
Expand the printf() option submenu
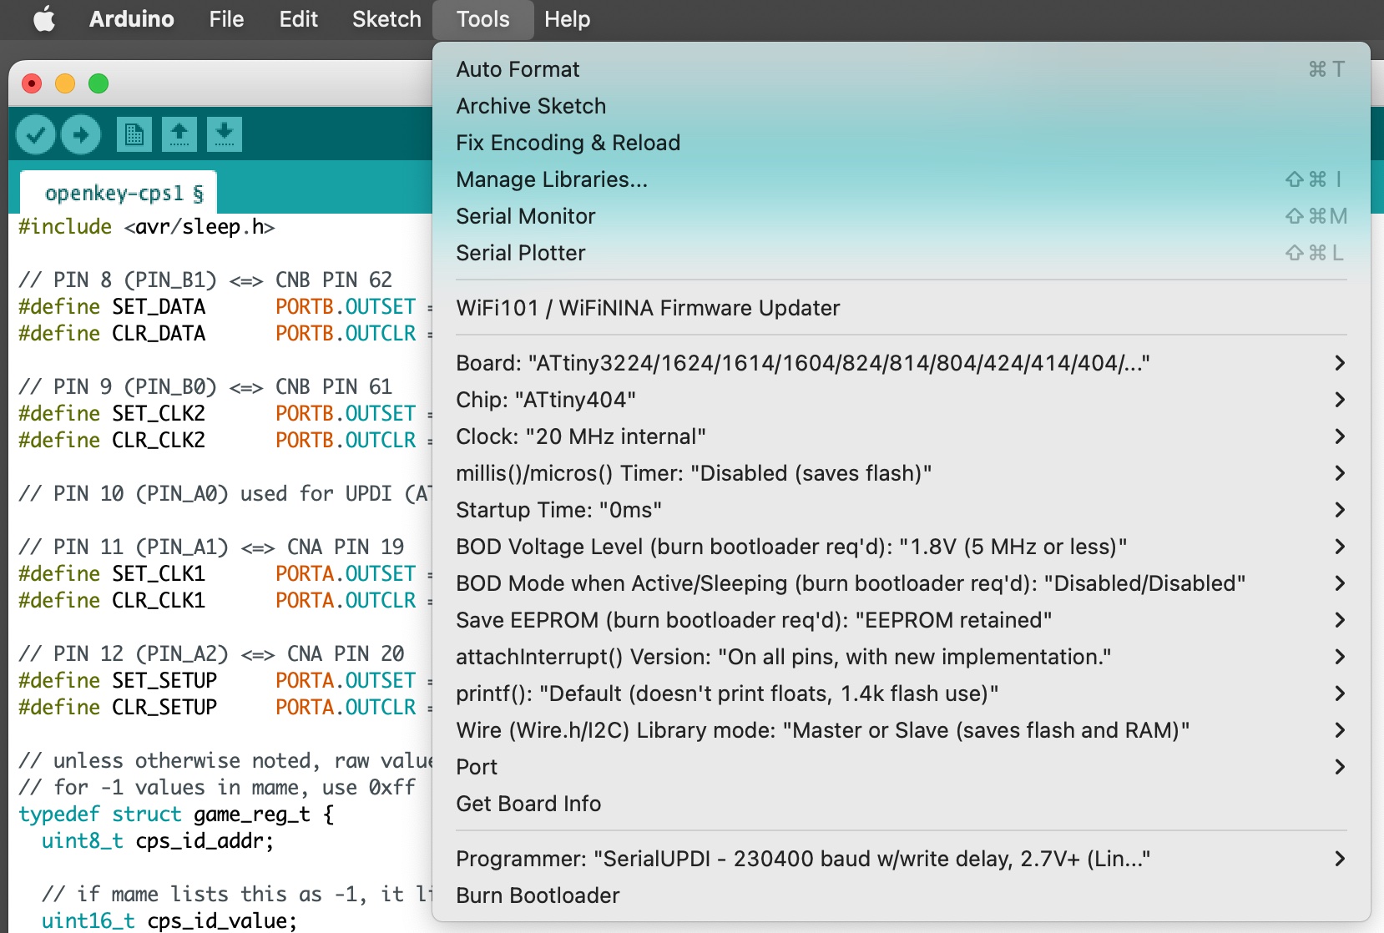902,693
